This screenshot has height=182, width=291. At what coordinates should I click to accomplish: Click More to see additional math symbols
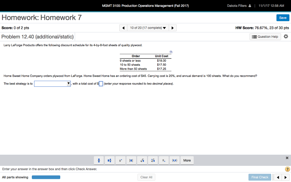(187, 160)
